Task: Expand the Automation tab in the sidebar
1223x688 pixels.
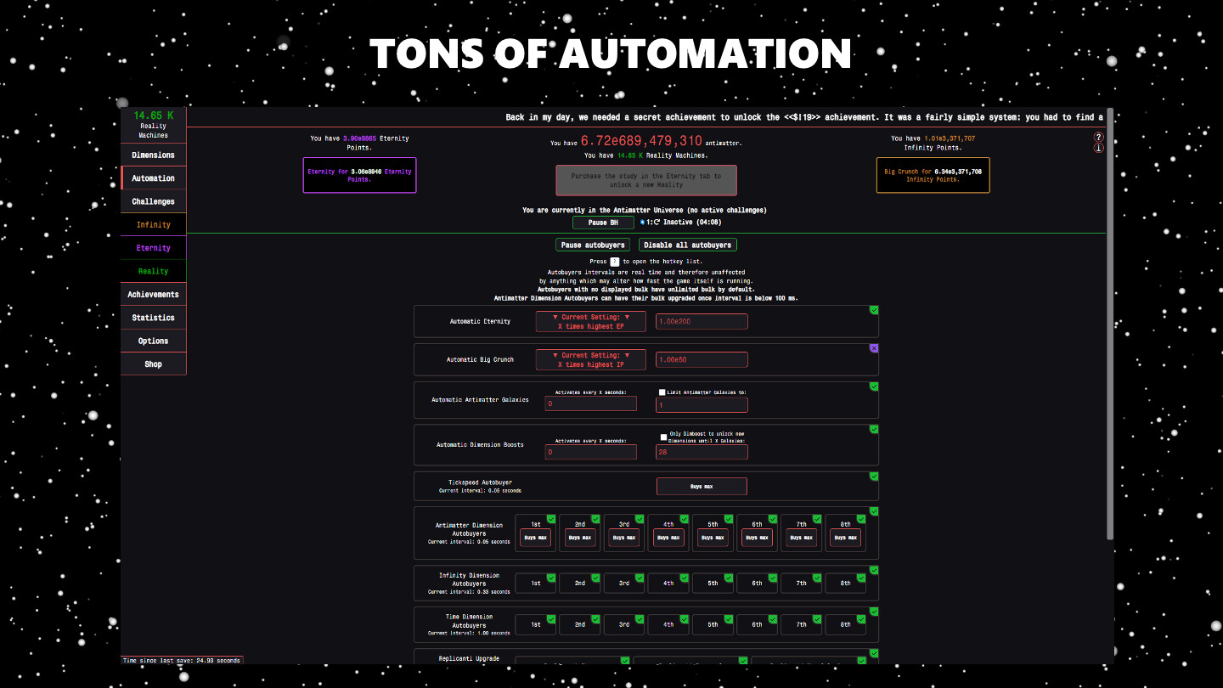Action: pyautogui.click(x=153, y=178)
